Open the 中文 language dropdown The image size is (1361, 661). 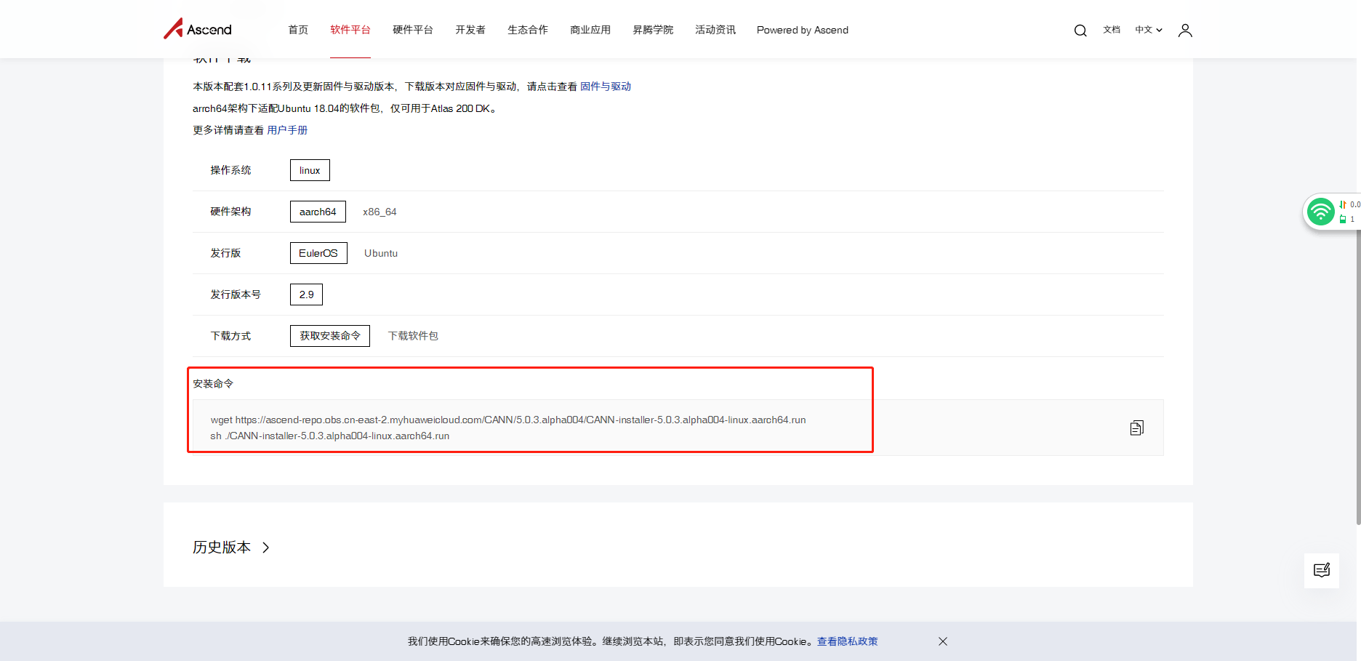[x=1149, y=30]
